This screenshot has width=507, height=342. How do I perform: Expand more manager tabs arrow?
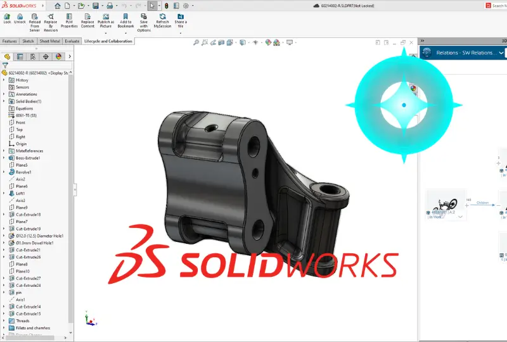70,56
